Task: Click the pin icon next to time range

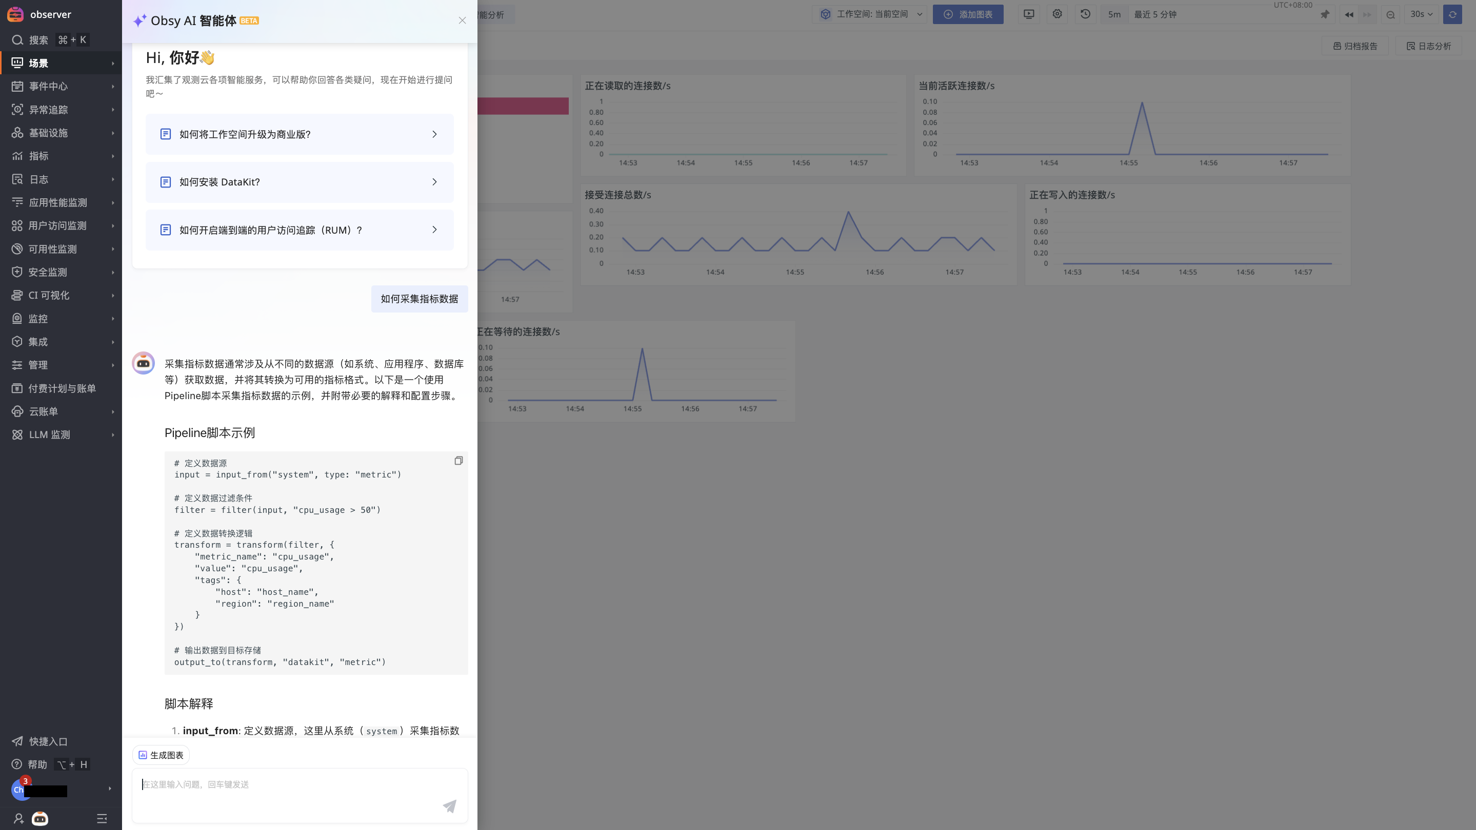Action: click(1325, 14)
